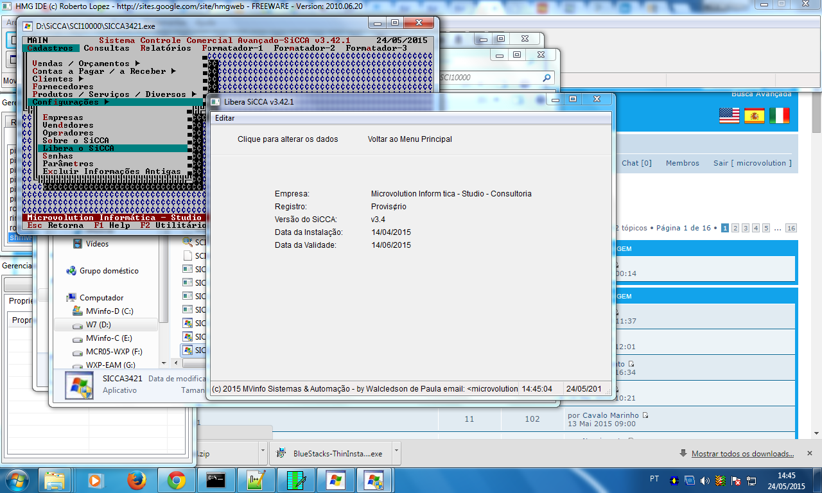Screen dimensions: 822x493
Task: Open the Editar menu in Libera SiCCA
Action: tap(225, 118)
